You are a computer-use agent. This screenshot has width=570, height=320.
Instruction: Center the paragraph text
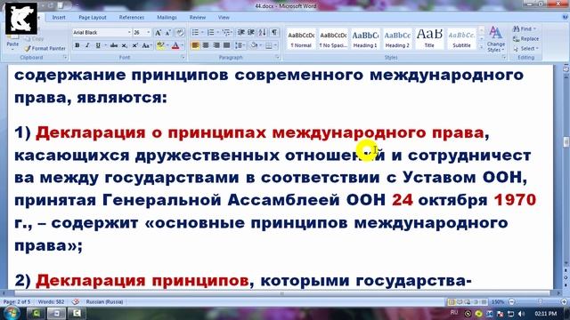coord(206,45)
